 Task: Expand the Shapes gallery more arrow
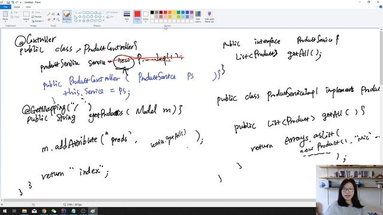coord(104,20)
